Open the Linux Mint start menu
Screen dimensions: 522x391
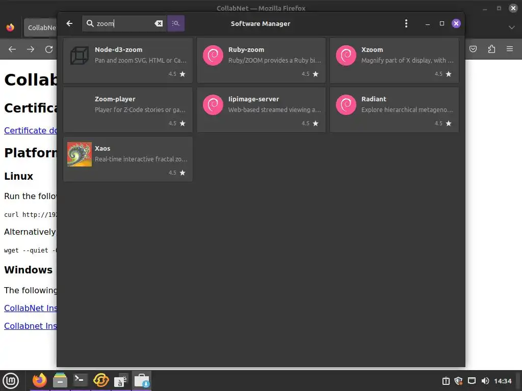[11, 381]
